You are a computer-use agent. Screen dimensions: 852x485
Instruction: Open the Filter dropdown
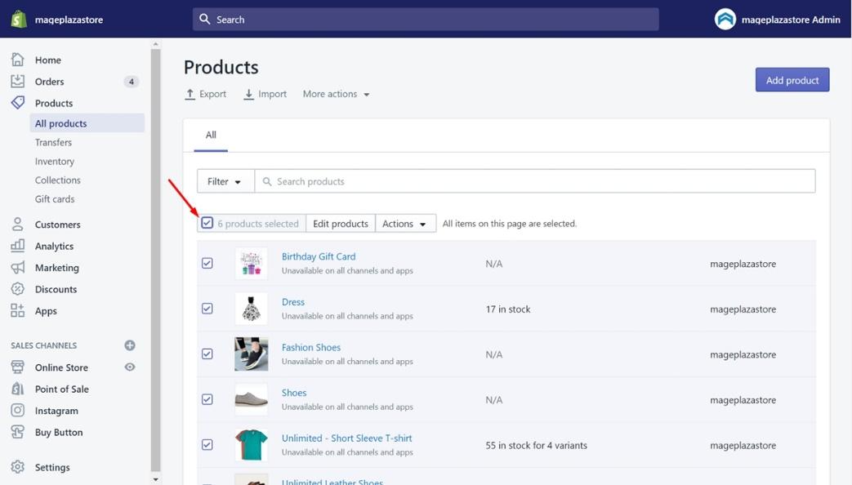(x=225, y=180)
